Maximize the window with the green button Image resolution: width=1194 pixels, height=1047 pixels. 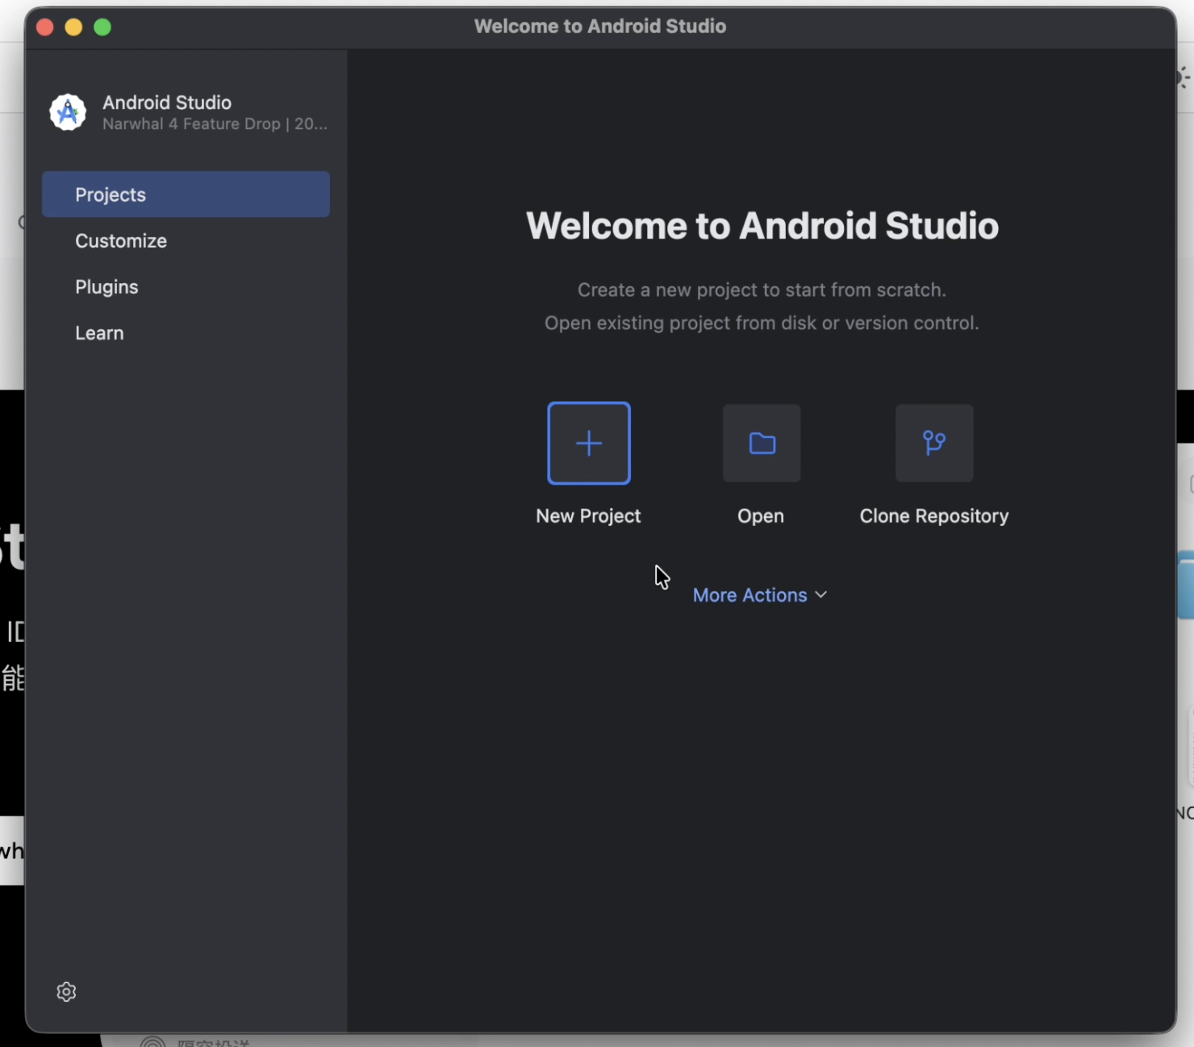click(x=102, y=27)
